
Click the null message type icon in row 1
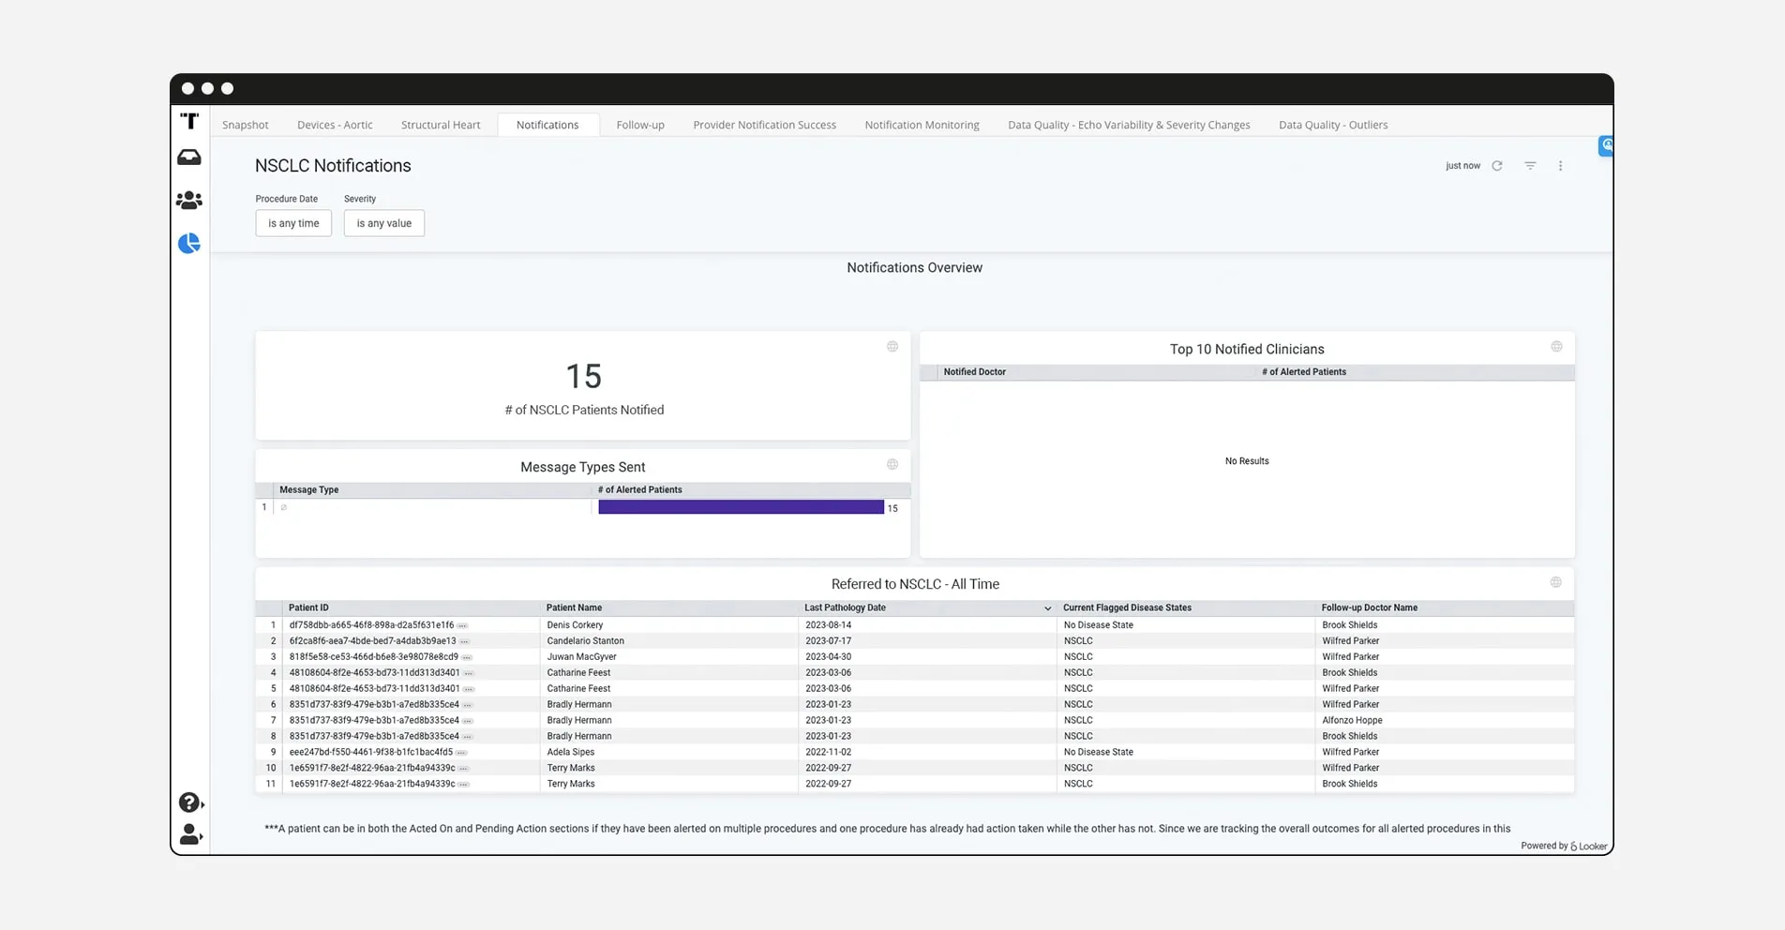point(284,507)
